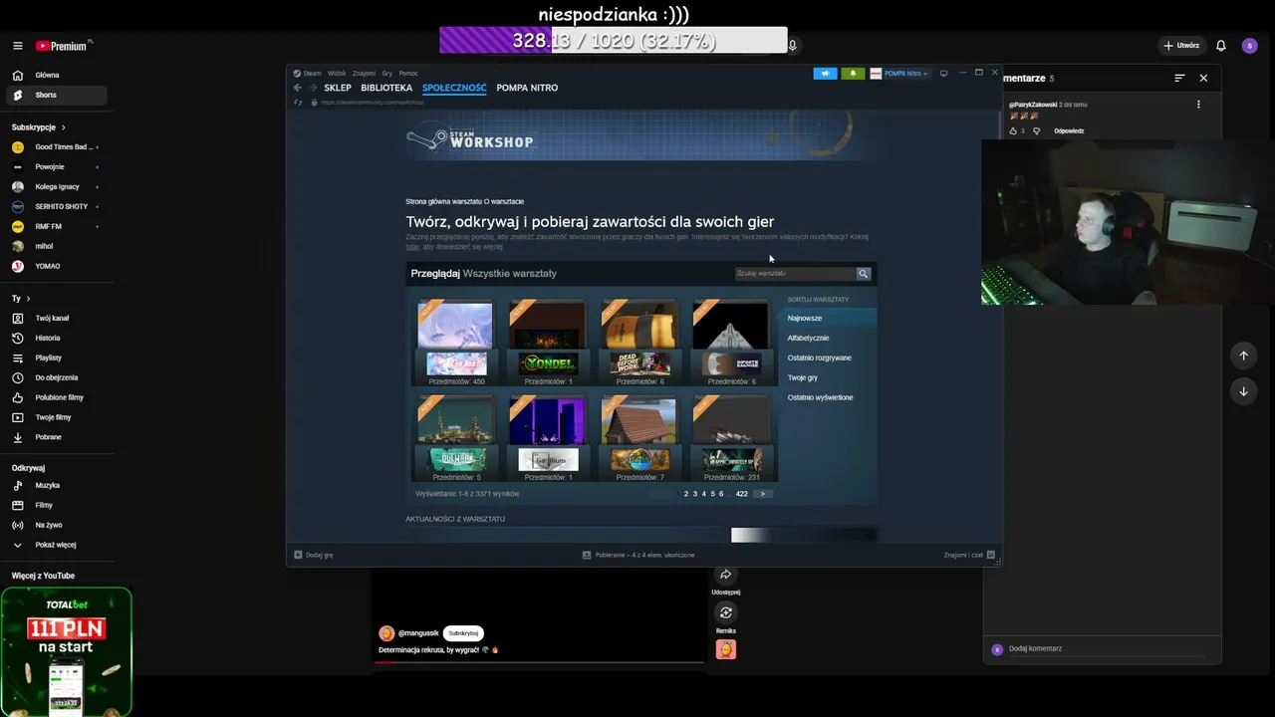This screenshot has width=1275, height=717.
Task: Go back using Steam's back arrow
Action: pos(297,88)
